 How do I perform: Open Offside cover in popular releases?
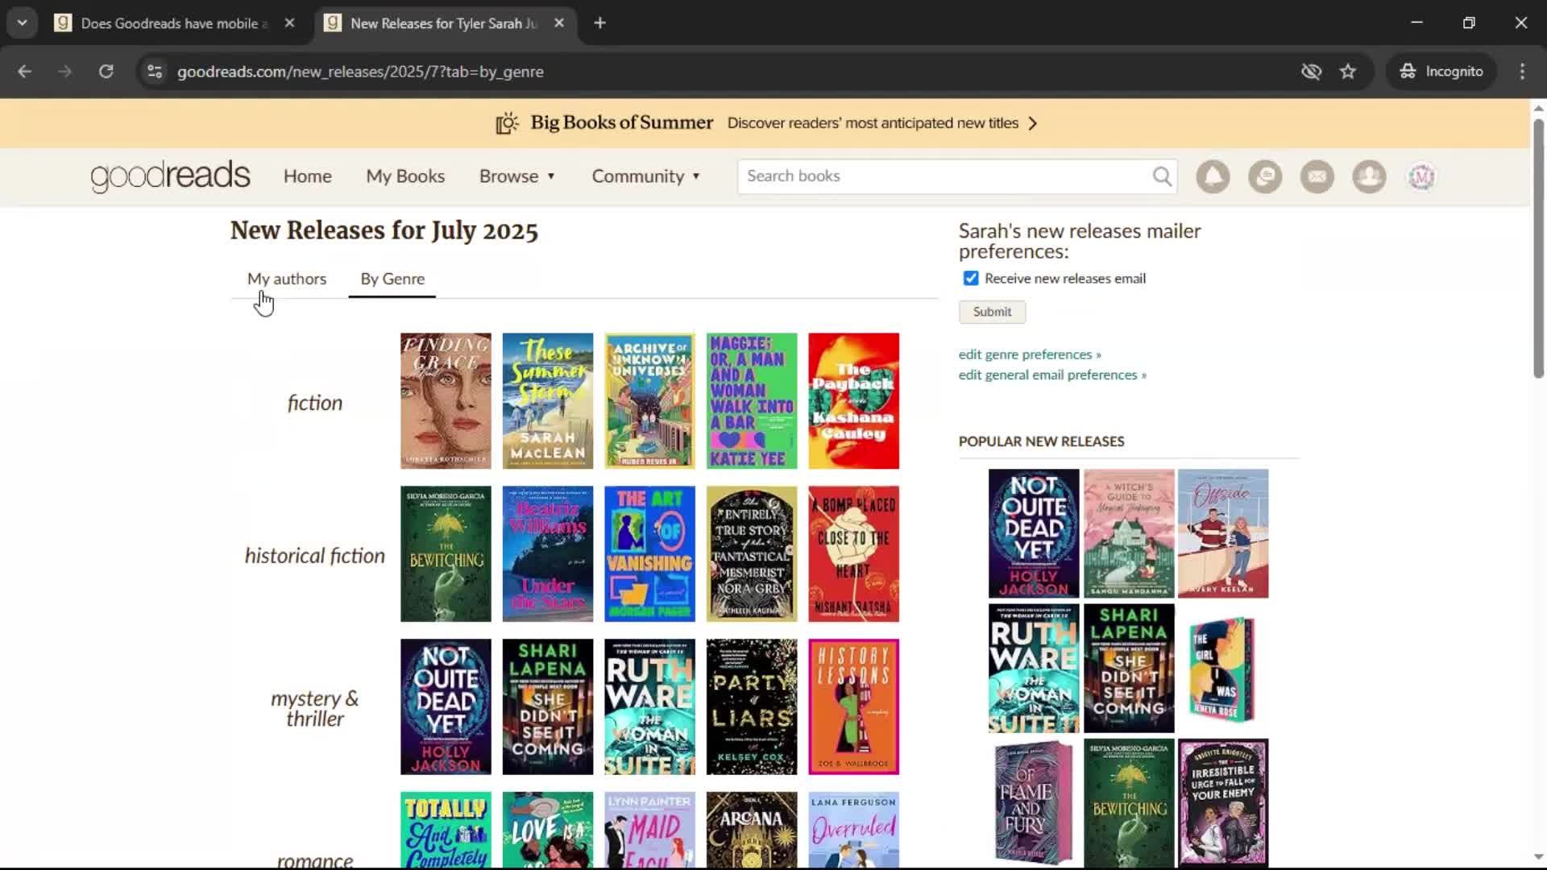[1223, 533]
